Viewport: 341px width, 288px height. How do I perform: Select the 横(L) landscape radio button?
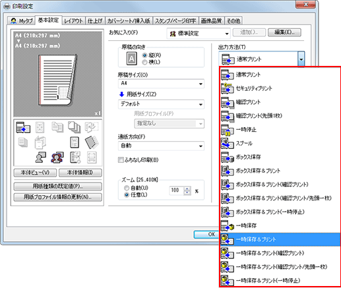(144, 62)
